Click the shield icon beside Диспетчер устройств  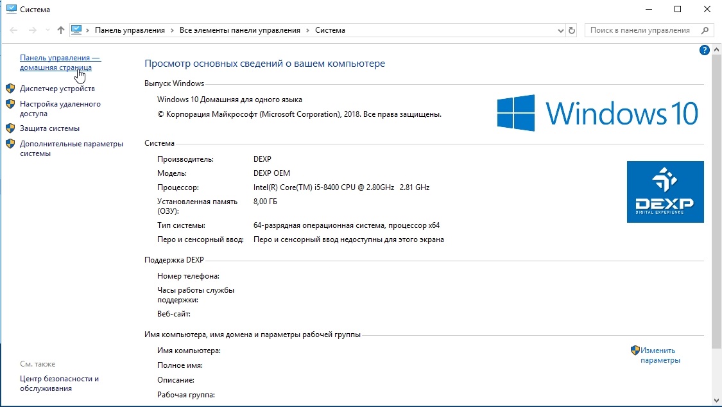point(10,89)
